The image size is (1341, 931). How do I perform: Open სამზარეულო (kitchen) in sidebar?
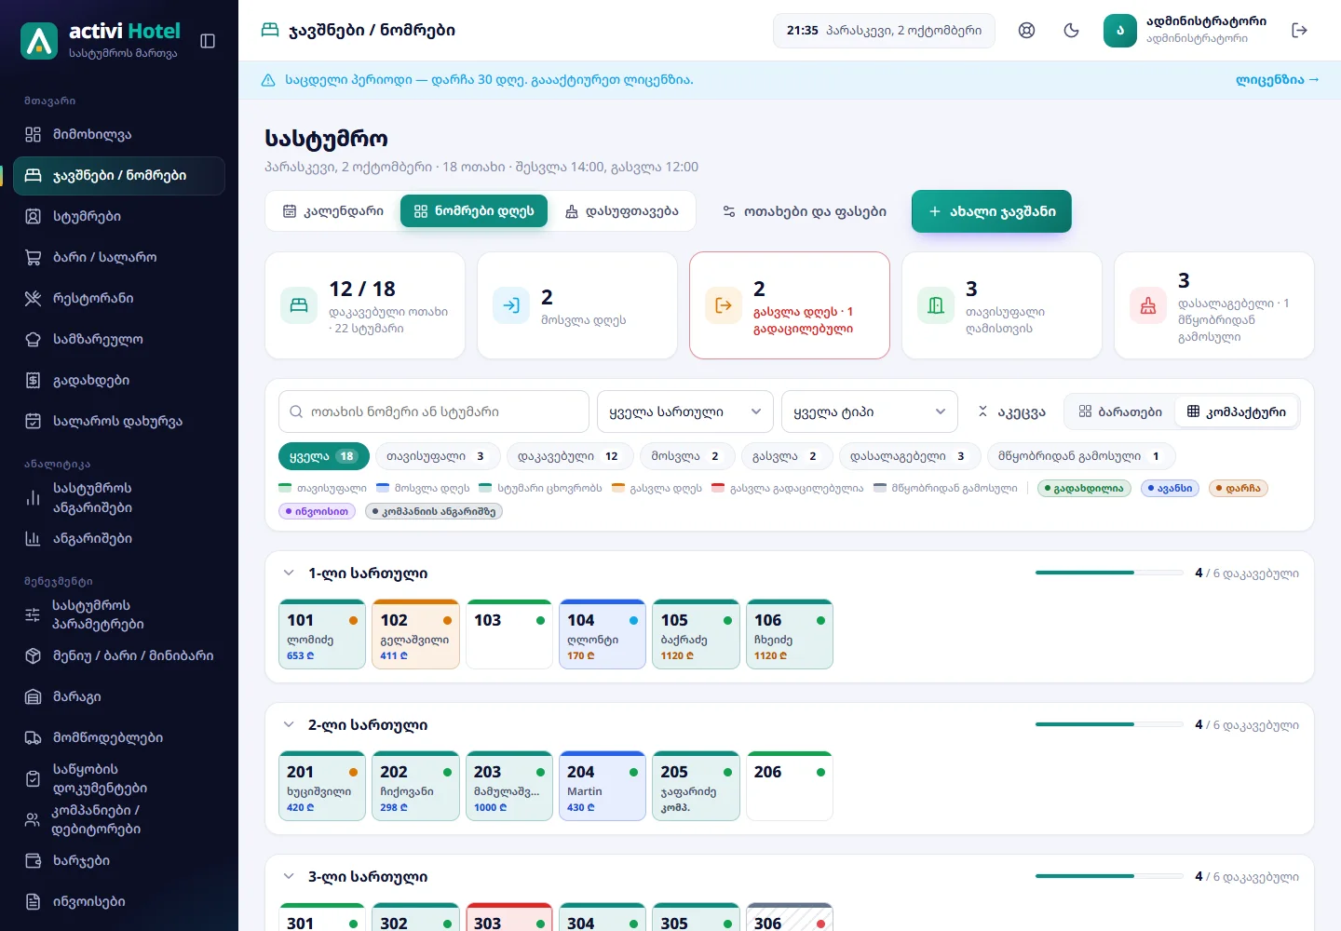click(x=119, y=339)
